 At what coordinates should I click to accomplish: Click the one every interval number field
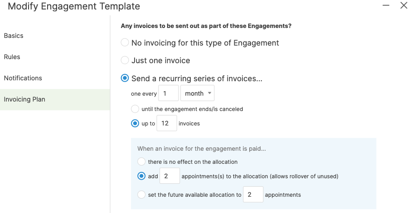coord(168,93)
